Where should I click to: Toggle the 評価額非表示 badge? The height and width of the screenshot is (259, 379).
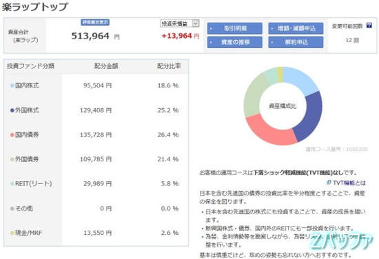[x=95, y=23]
